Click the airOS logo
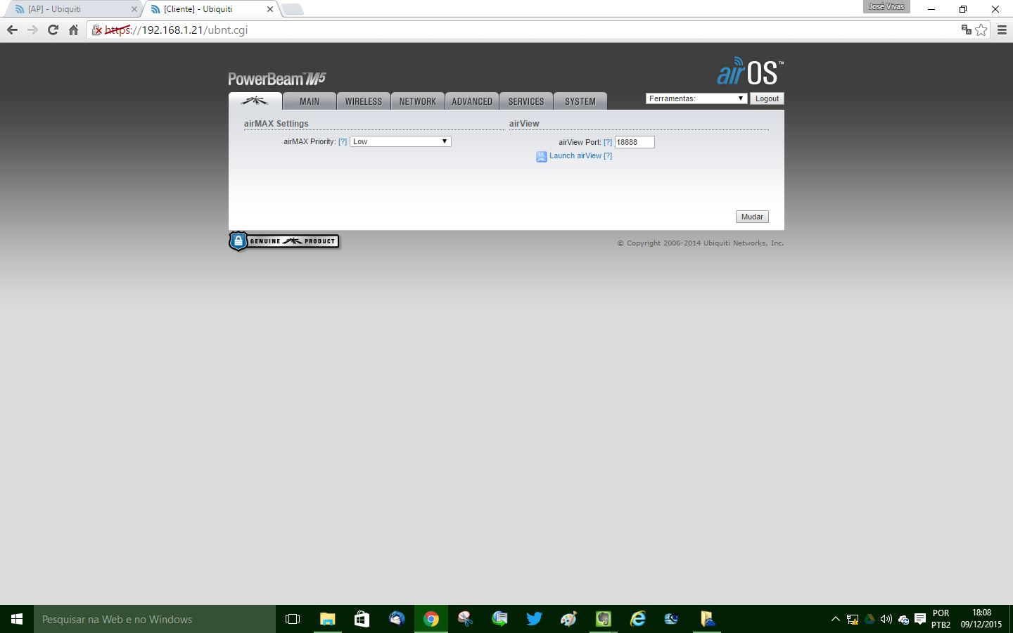 click(x=750, y=72)
